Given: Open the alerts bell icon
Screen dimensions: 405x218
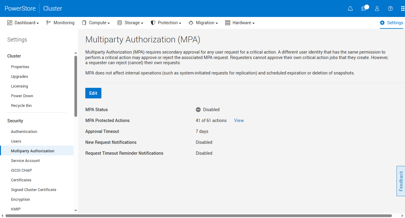Looking at the screenshot, I should (x=350, y=8).
